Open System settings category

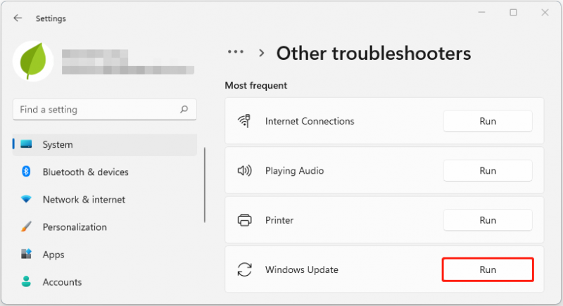pyautogui.click(x=104, y=145)
